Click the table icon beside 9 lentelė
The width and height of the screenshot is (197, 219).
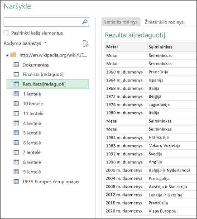pyautogui.click(x=16, y=172)
